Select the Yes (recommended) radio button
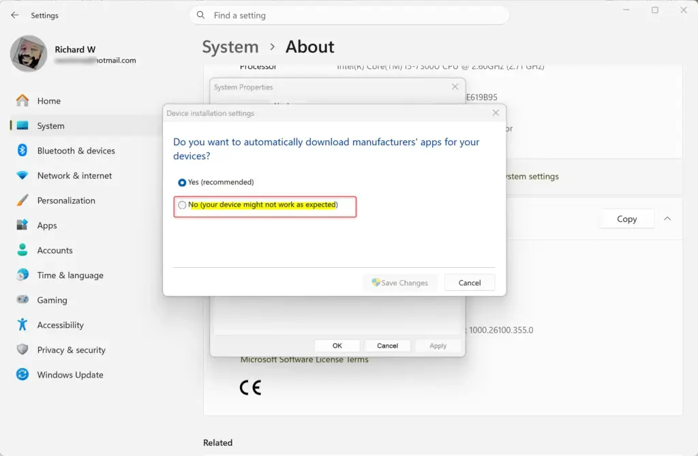The width and height of the screenshot is (698, 456). [x=182, y=183]
